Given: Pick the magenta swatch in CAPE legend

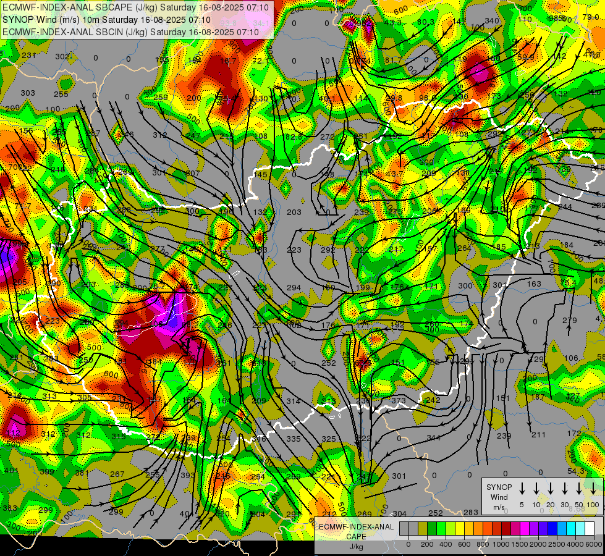Looking at the screenshot, I should 525,528.
